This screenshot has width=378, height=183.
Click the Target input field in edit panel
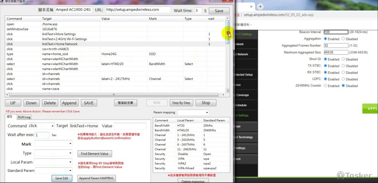(x=84, y=126)
